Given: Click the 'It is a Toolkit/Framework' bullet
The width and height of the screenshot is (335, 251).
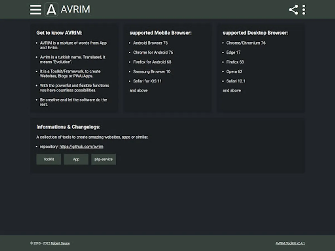Looking at the screenshot, I should click(70, 74).
